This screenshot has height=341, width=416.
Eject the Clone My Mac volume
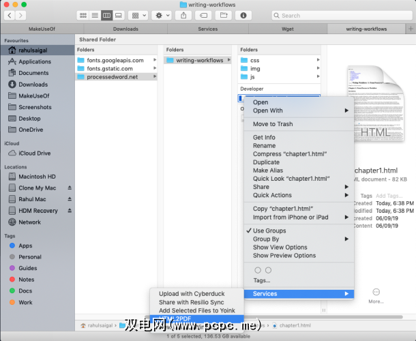coord(69,188)
